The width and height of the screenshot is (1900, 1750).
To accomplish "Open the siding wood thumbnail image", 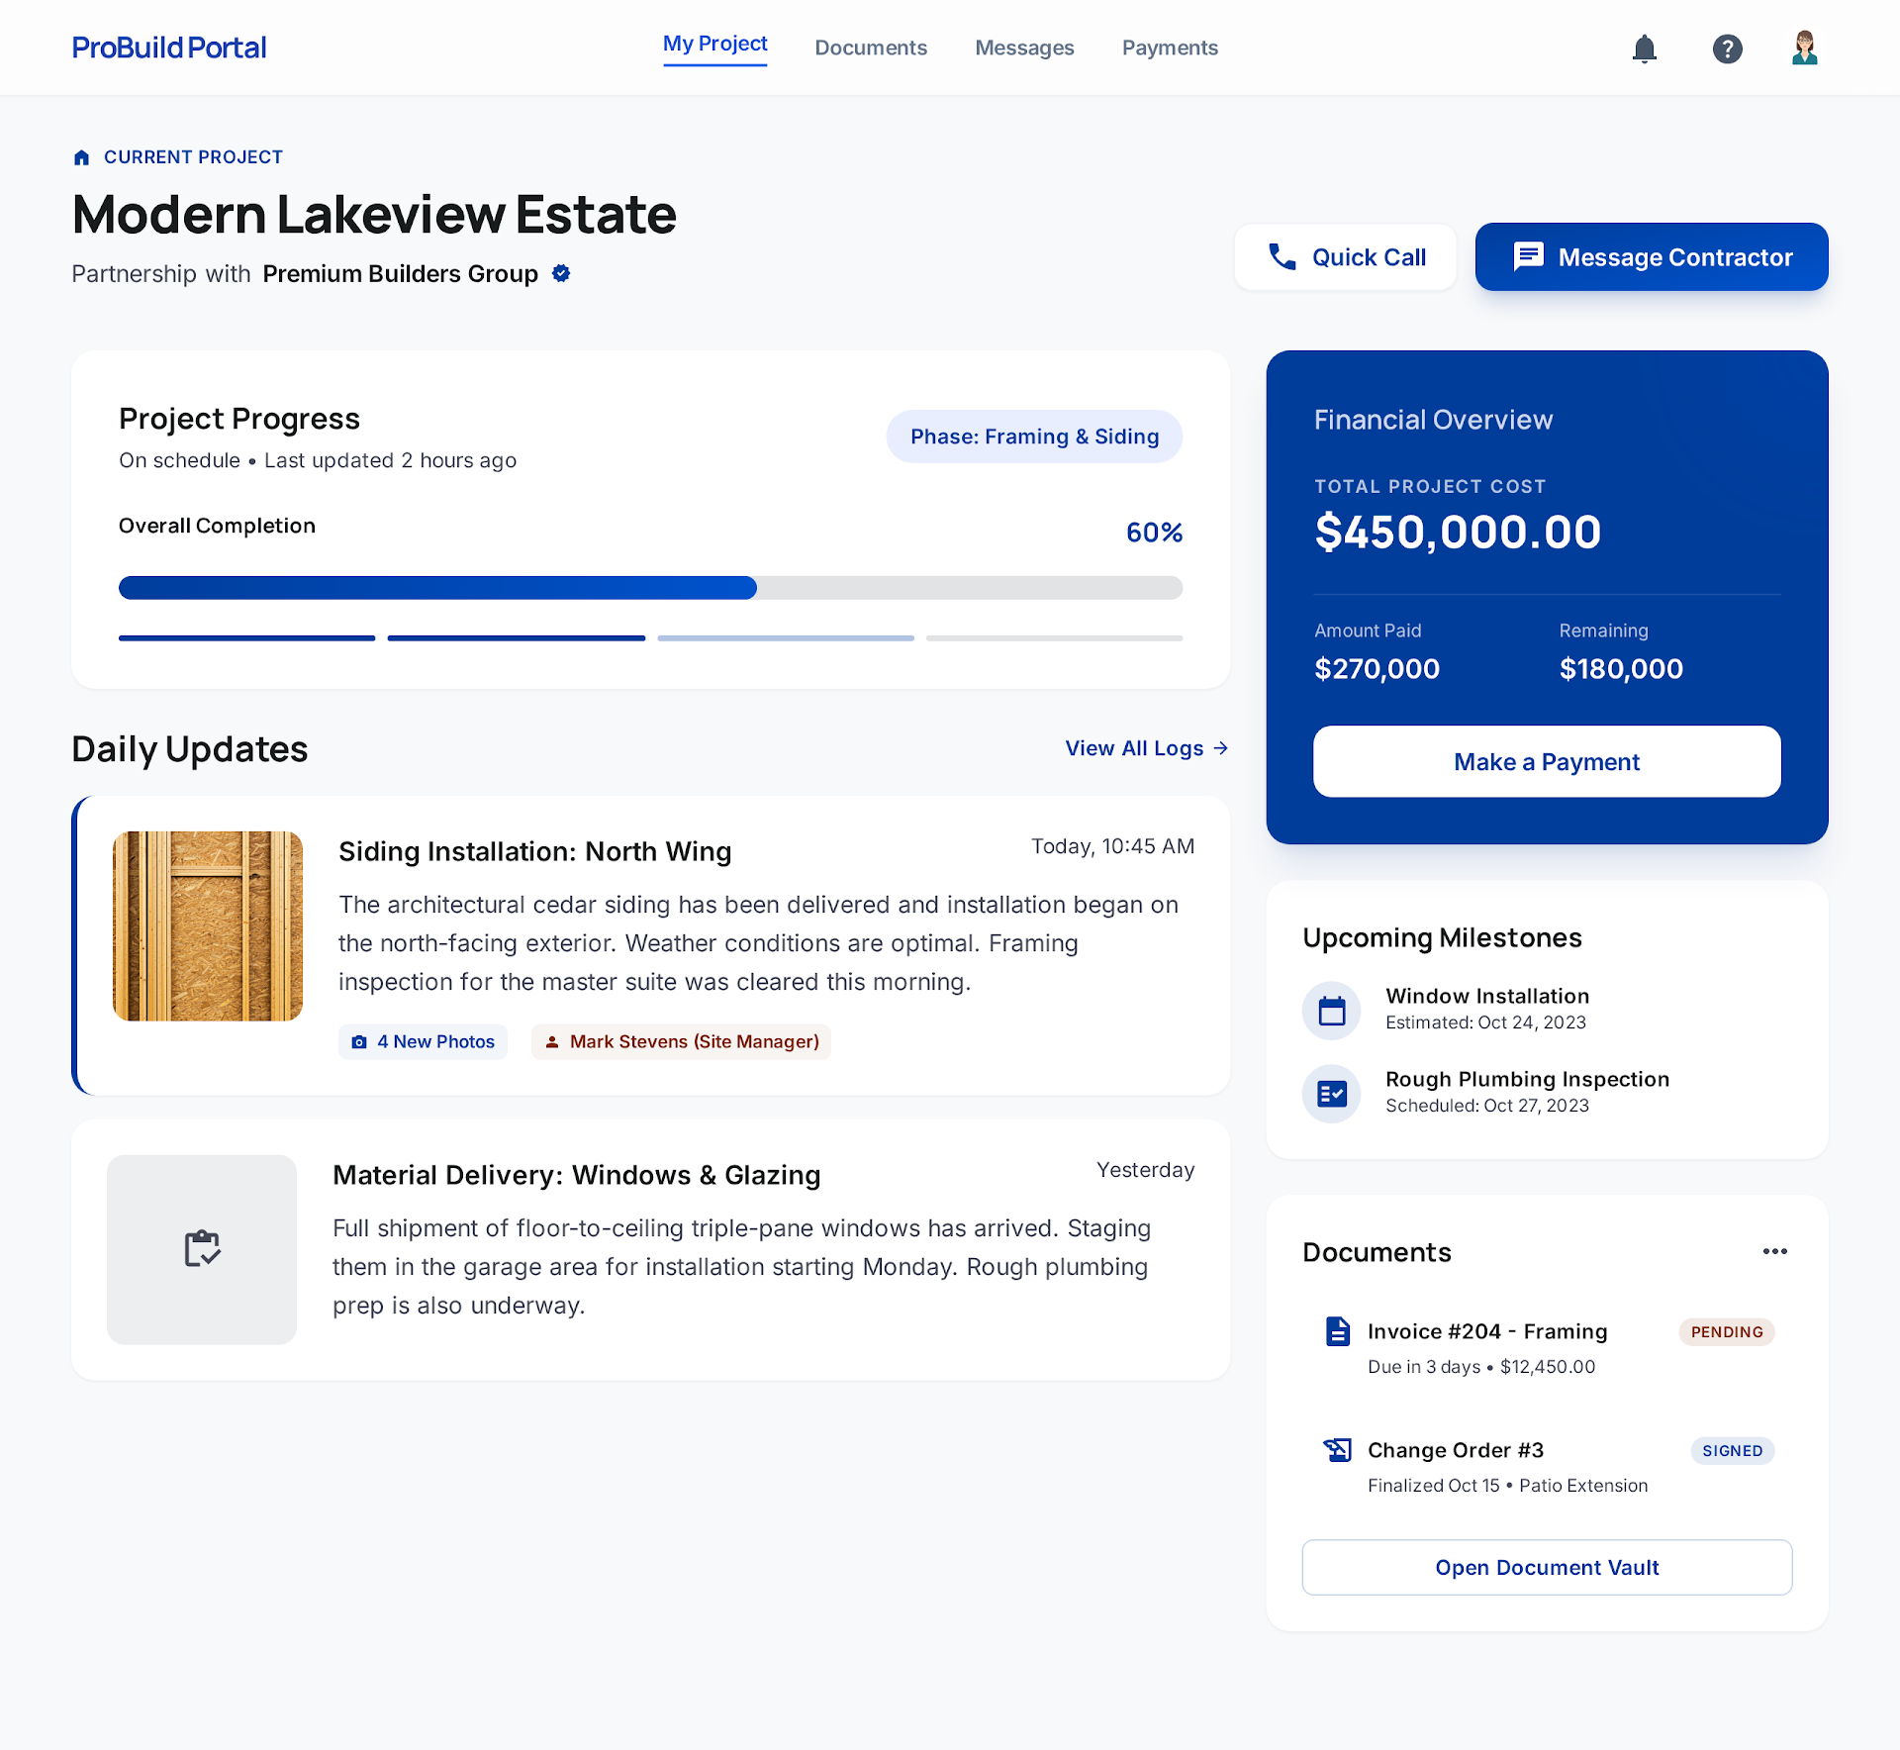I will [x=208, y=926].
